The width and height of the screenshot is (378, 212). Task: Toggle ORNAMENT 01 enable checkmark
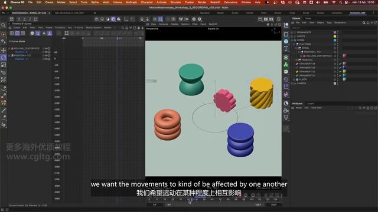(340, 75)
